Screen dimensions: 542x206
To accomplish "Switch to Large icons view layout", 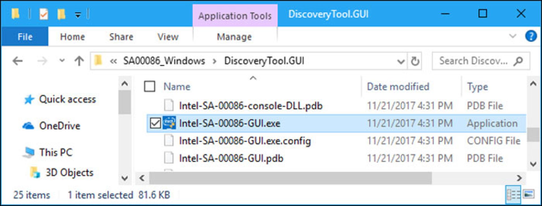I will click(528, 194).
